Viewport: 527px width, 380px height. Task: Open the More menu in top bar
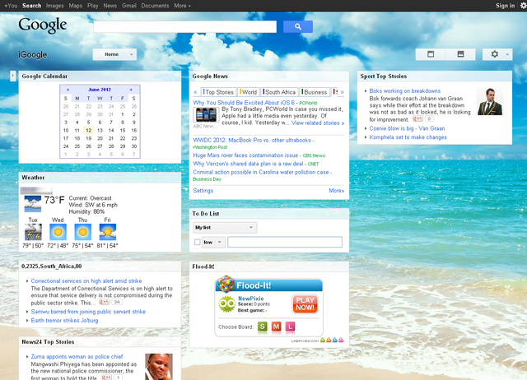tap(182, 6)
